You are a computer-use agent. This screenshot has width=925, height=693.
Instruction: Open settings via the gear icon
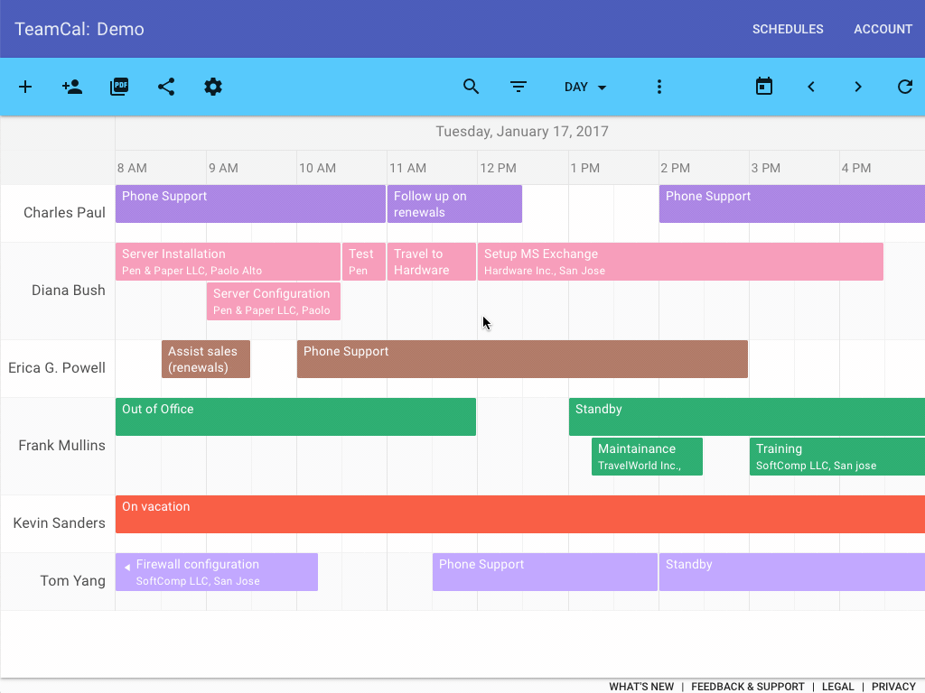213,87
